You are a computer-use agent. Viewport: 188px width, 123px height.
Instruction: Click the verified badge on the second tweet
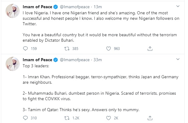click(x=56, y=60)
